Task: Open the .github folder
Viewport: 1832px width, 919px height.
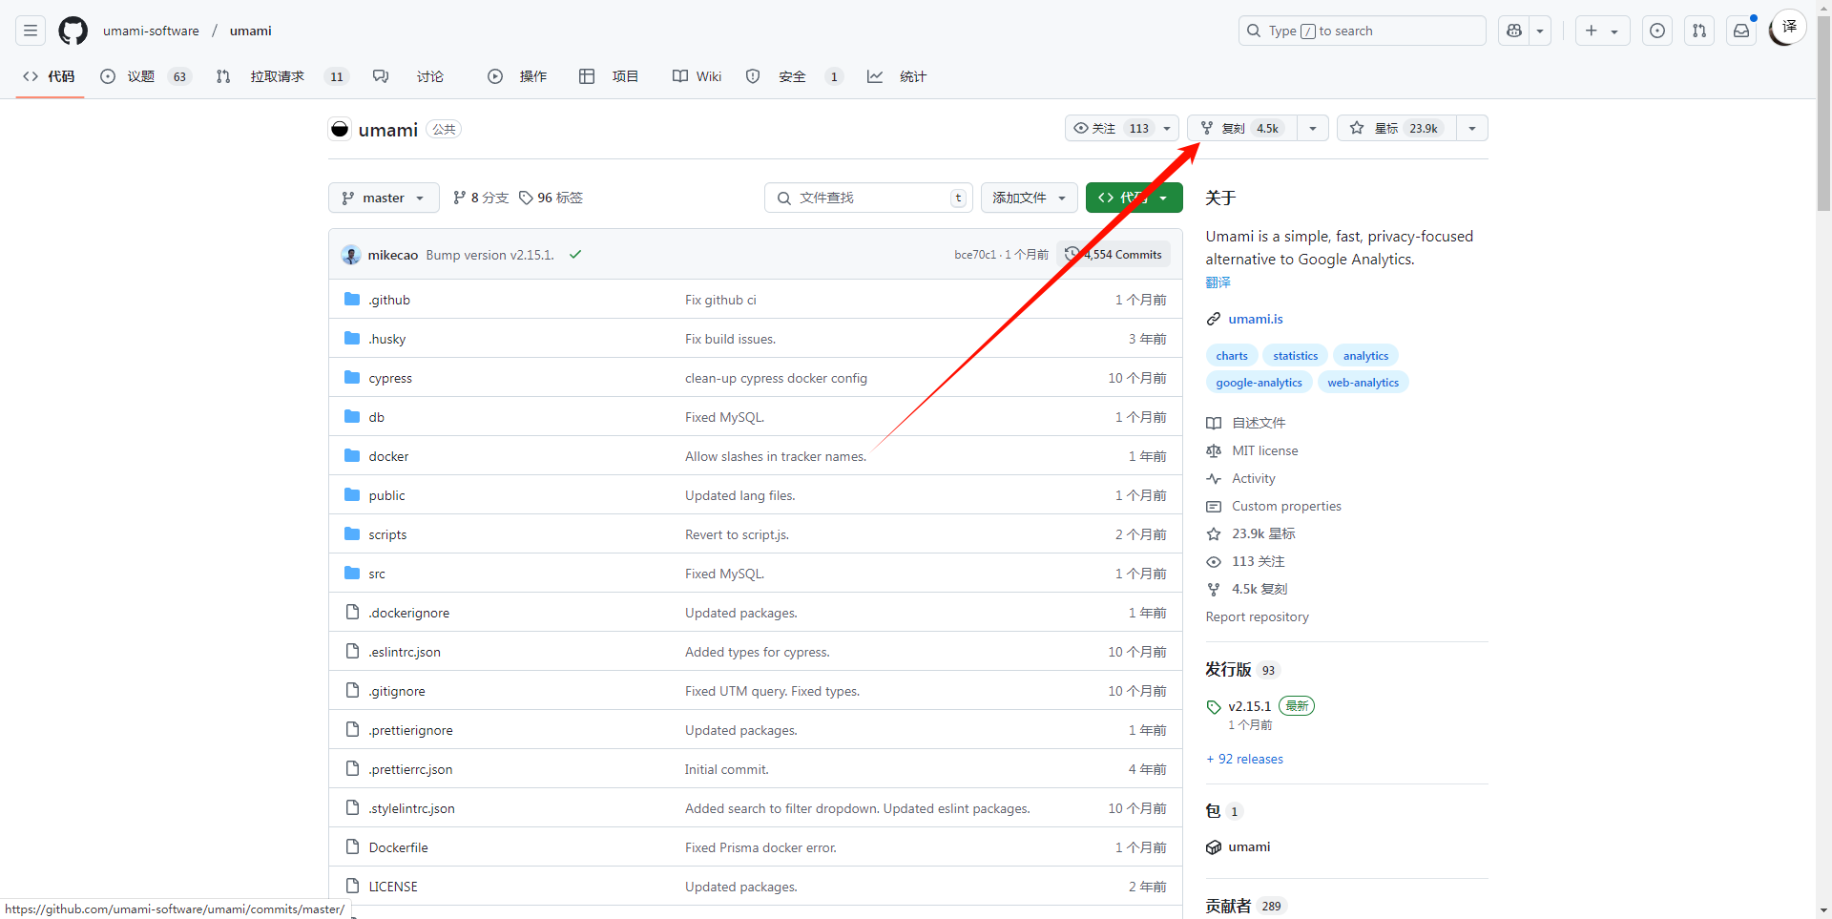Action: click(389, 300)
